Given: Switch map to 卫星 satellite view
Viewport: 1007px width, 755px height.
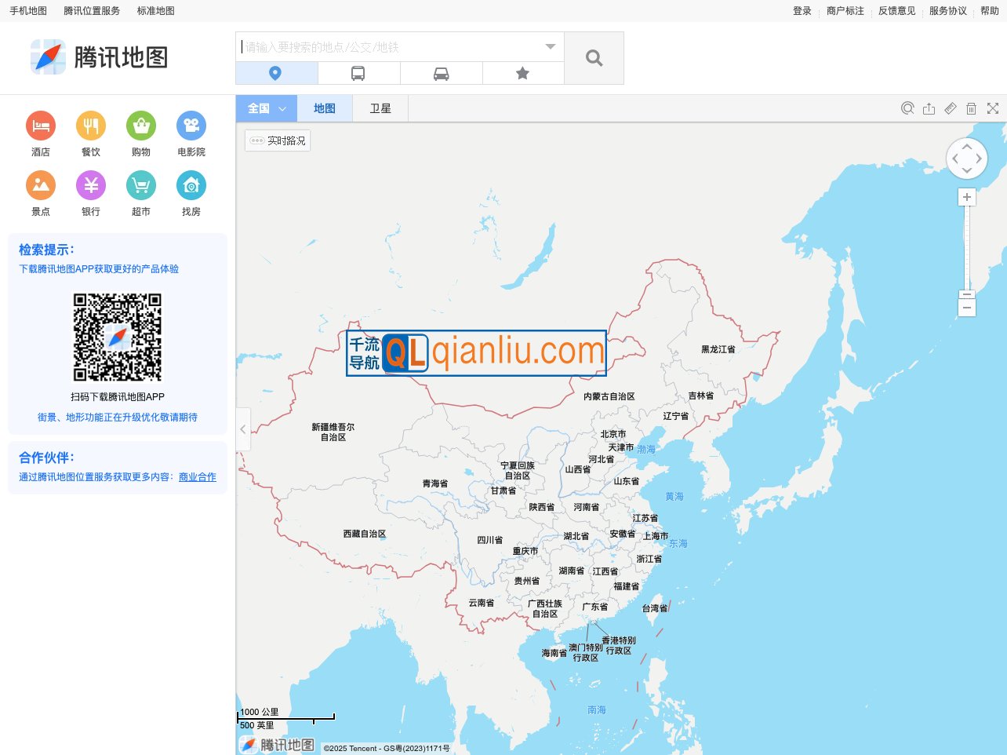Looking at the screenshot, I should point(380,108).
